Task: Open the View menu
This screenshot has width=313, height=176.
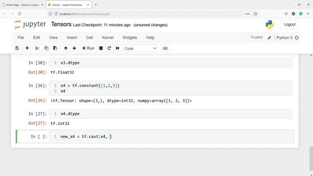Action: [53, 38]
